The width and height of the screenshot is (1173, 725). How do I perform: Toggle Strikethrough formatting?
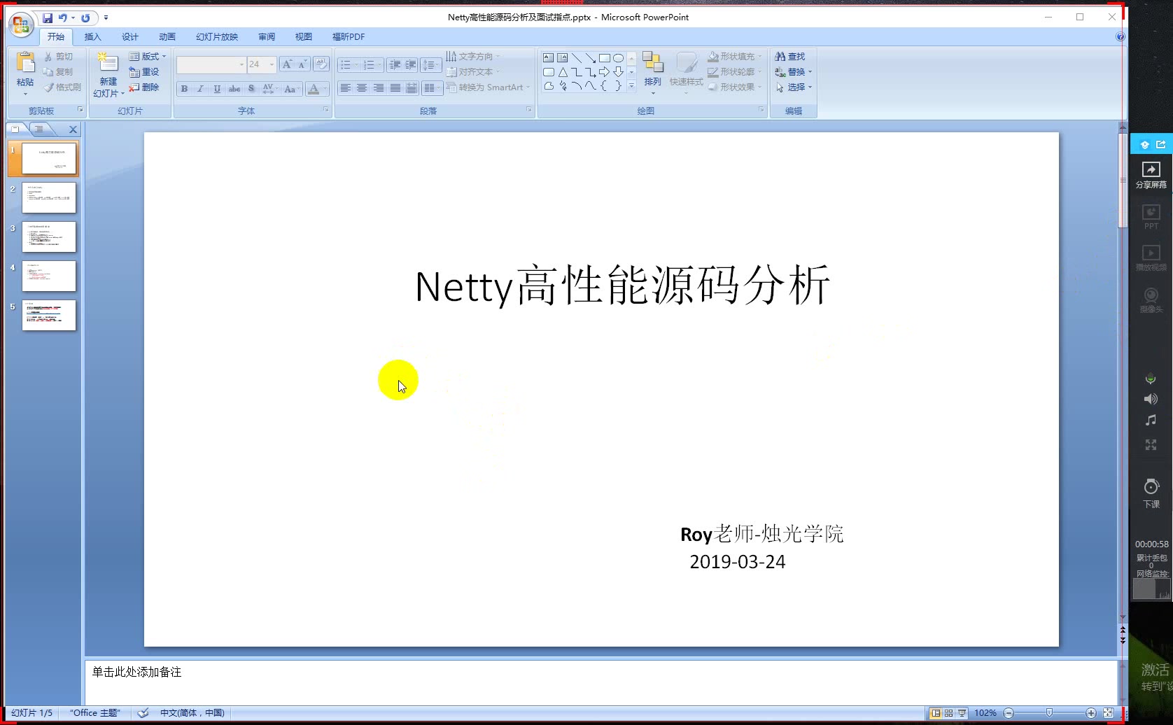[234, 89]
